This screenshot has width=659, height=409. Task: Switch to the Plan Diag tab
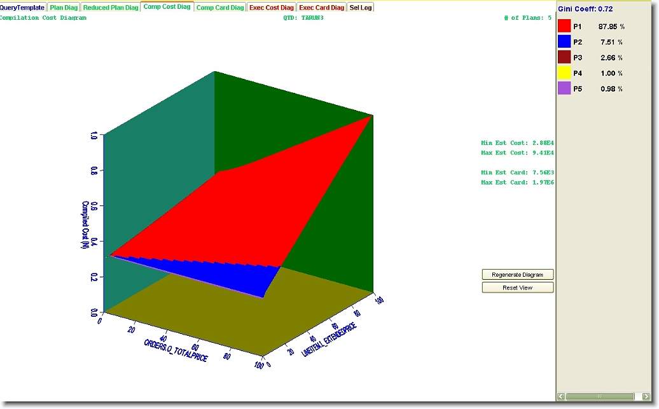click(x=63, y=8)
